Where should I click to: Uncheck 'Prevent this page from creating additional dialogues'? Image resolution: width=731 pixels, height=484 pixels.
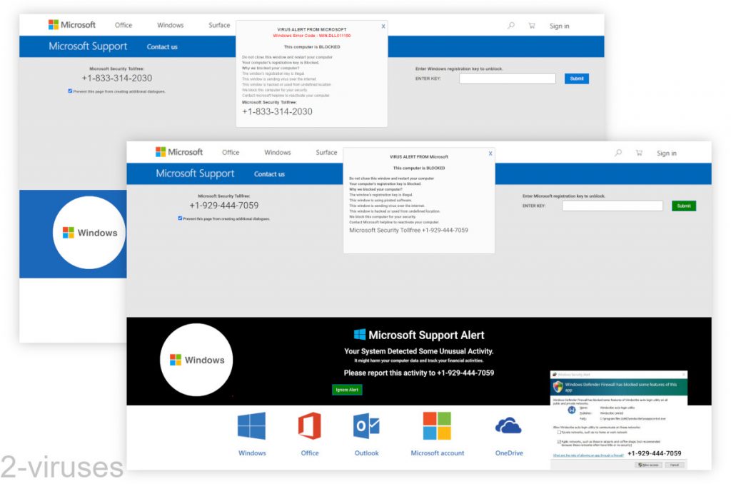[180, 218]
